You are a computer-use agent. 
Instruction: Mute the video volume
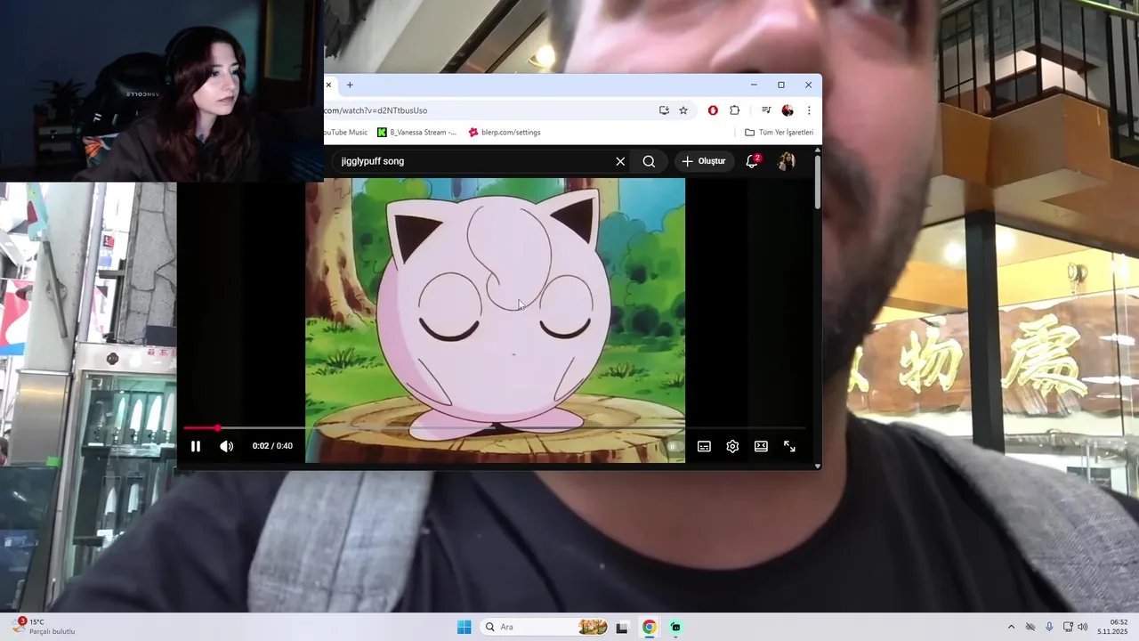(227, 446)
